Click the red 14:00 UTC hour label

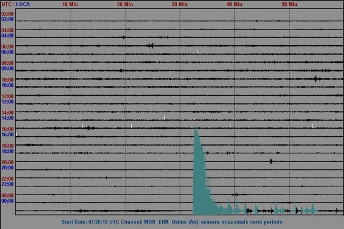(8, 113)
